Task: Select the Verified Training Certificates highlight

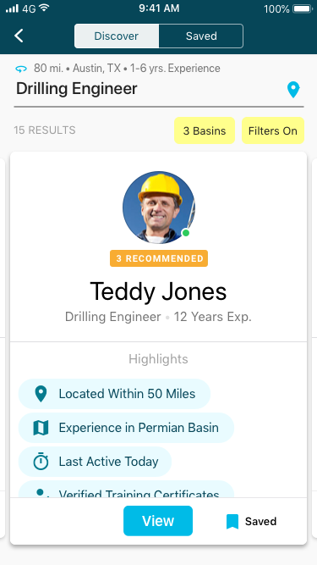Action: tap(126, 490)
